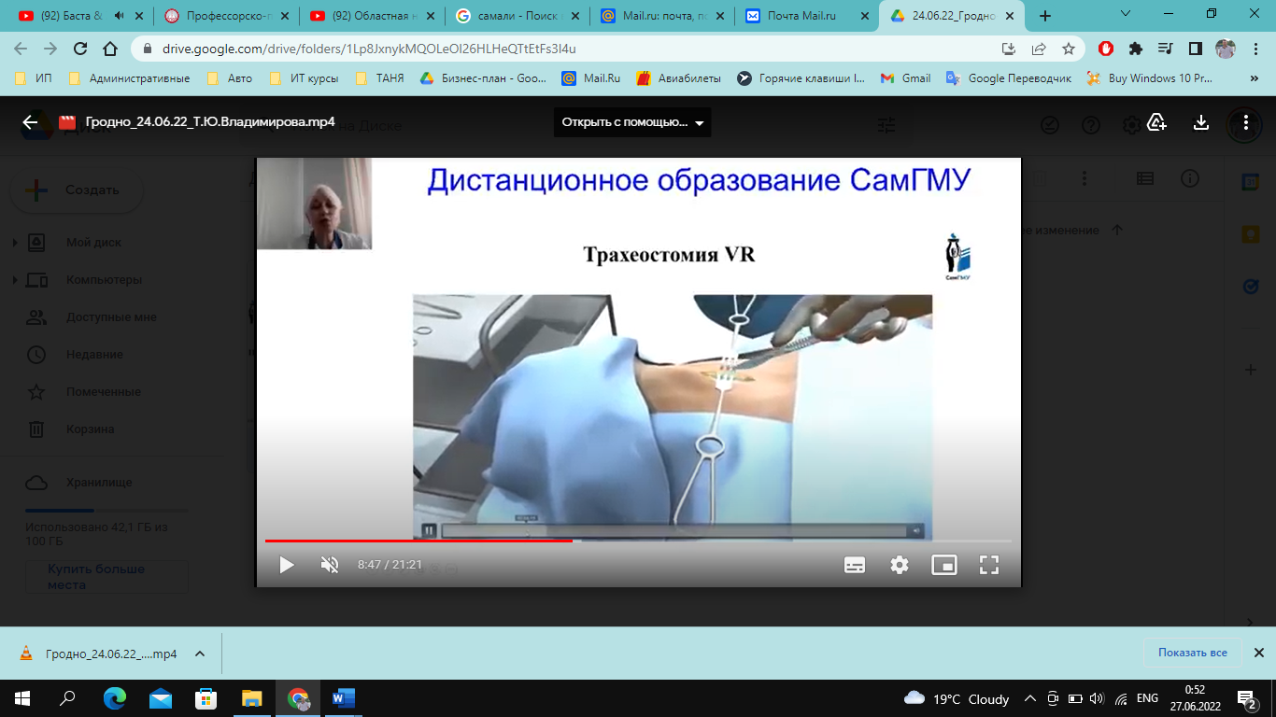Open the 'Открыть с помощью' dropdown

[x=632, y=122]
